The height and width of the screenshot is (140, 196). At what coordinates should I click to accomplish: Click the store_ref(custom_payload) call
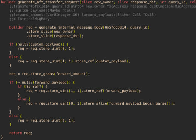(x=103, y=61)
